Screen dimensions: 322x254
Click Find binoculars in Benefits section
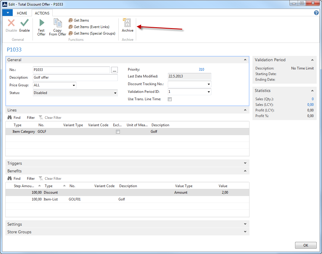coord(10,179)
